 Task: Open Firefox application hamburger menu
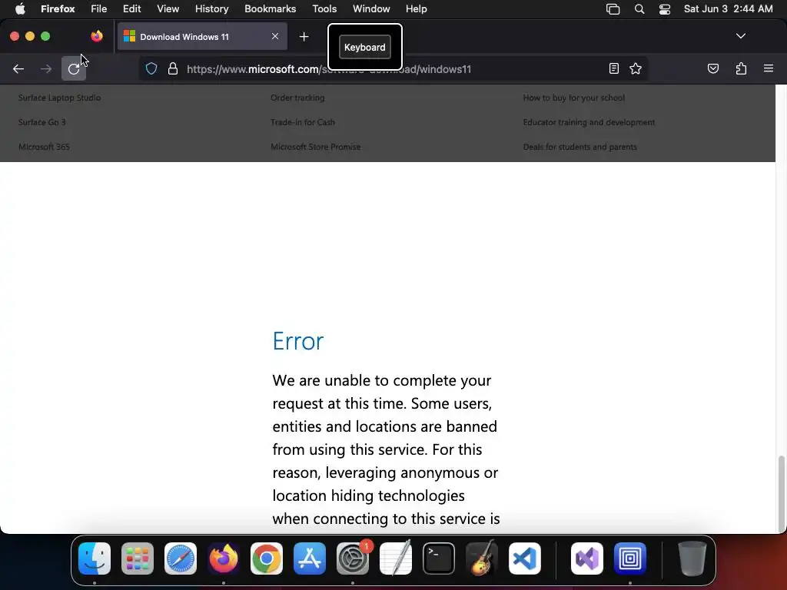tap(769, 68)
